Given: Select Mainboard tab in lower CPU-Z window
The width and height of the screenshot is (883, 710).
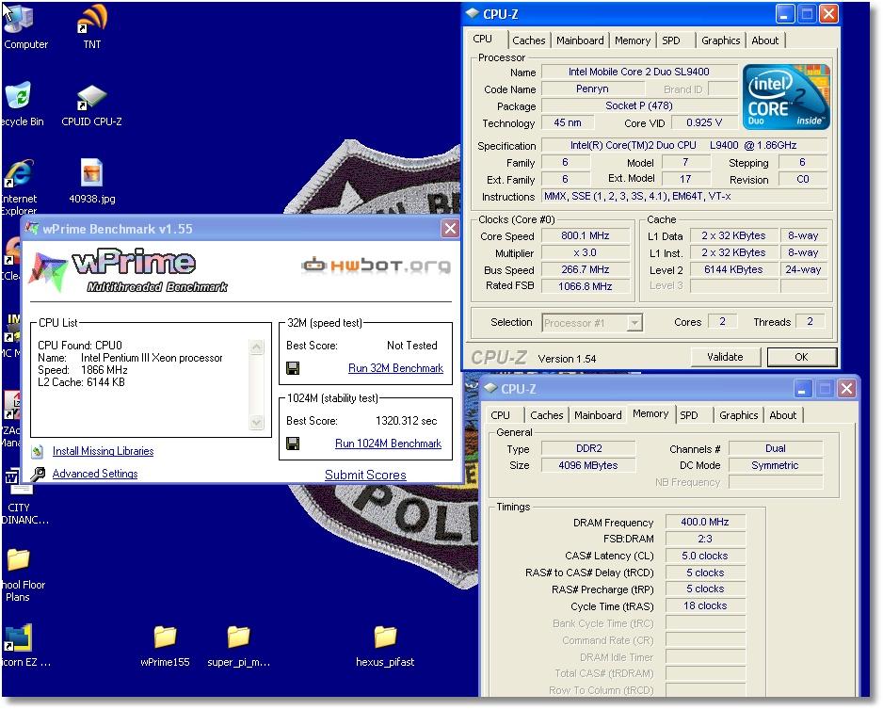Looking at the screenshot, I should point(598,415).
